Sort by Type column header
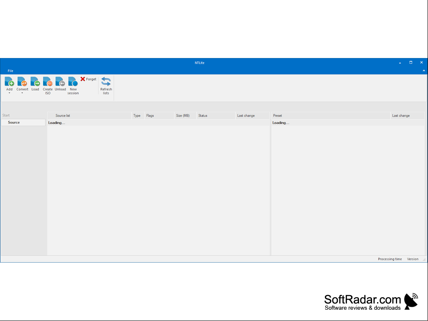Viewport: 428px width, 321px height. click(138, 116)
